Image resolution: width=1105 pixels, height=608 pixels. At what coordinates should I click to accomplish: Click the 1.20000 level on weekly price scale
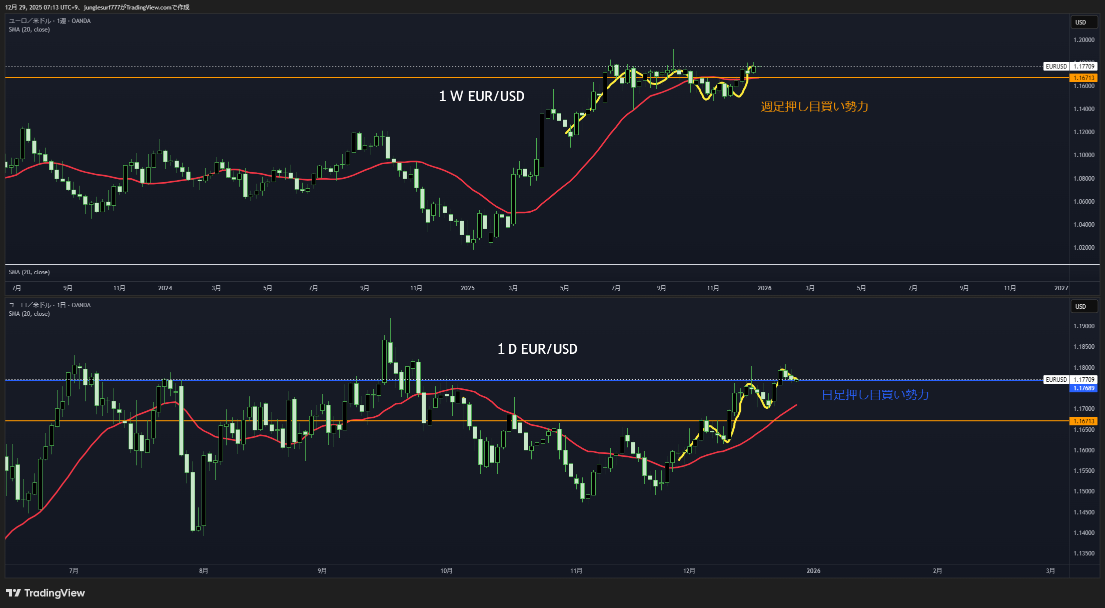coord(1083,40)
